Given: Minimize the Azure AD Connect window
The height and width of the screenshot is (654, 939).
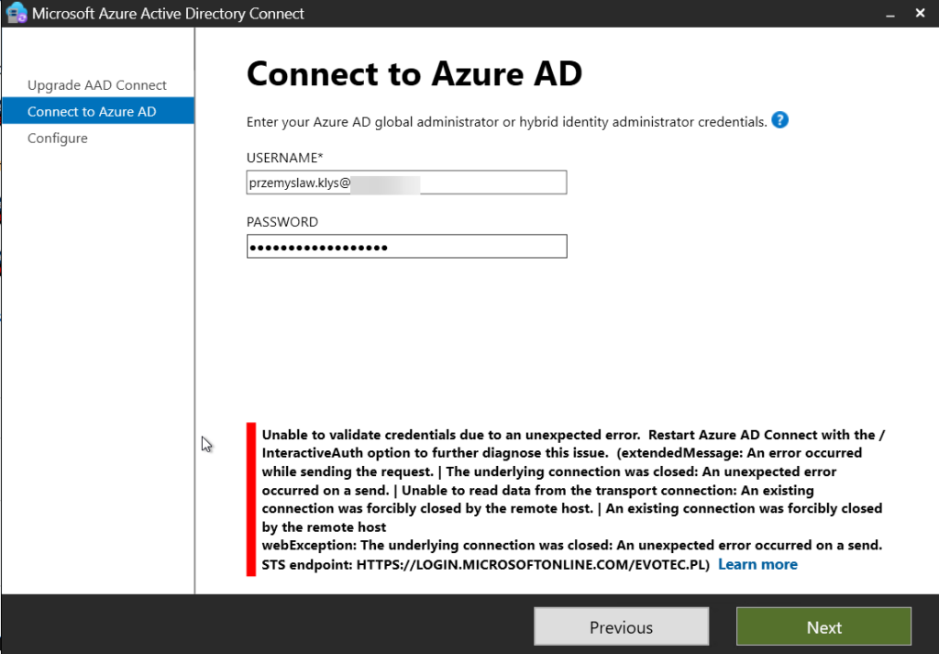Looking at the screenshot, I should 890,13.
